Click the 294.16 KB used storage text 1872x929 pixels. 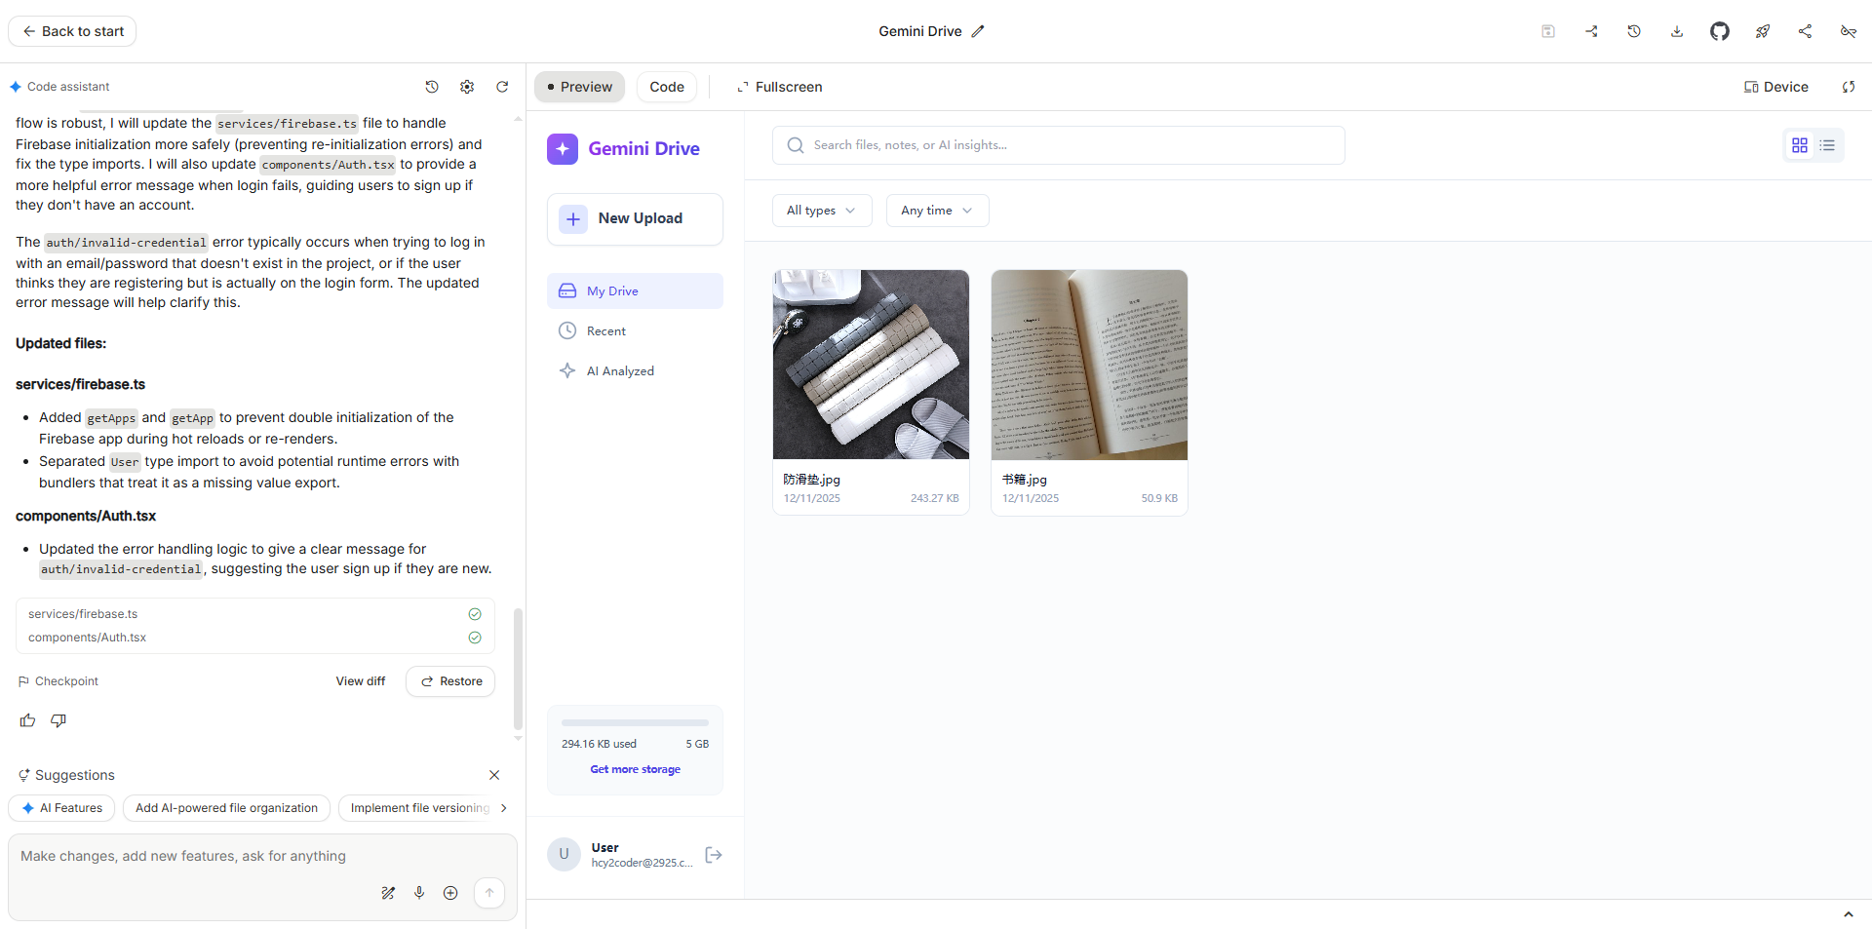599,744
